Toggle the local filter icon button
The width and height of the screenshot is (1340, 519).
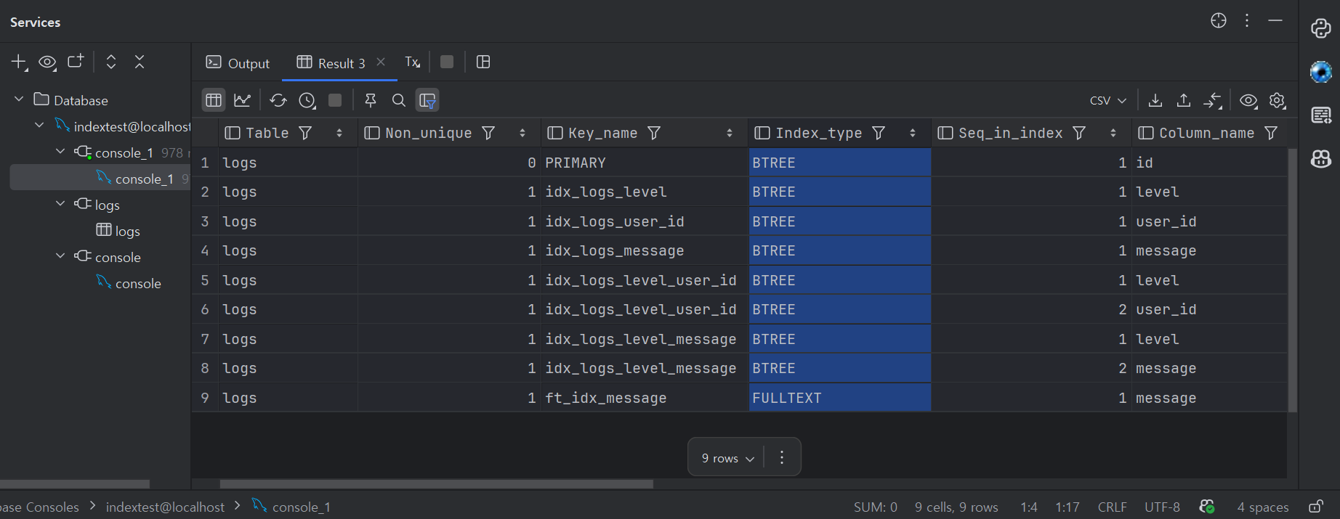[428, 100]
